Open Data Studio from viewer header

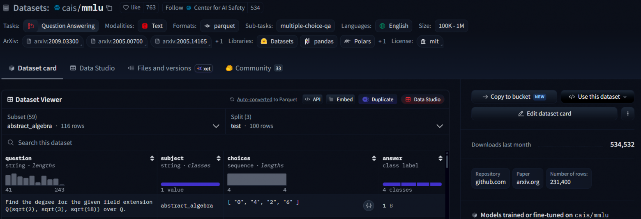(x=423, y=99)
